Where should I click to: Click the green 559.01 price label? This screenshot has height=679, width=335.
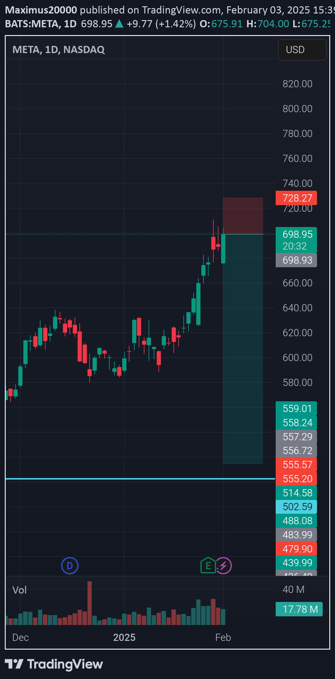[296, 408]
